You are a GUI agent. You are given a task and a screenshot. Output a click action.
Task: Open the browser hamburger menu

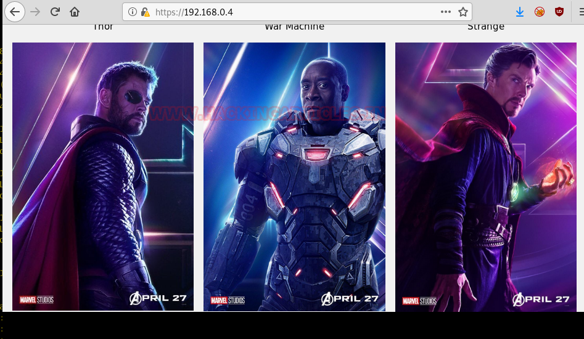581,12
